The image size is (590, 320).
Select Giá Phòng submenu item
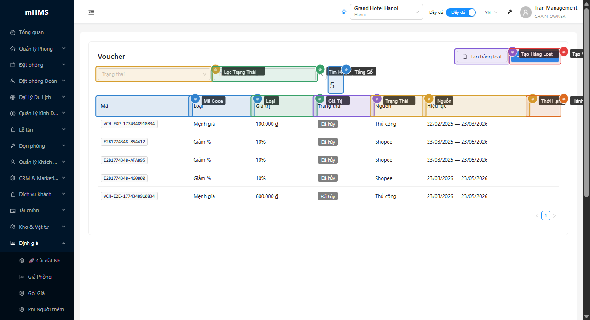40,277
